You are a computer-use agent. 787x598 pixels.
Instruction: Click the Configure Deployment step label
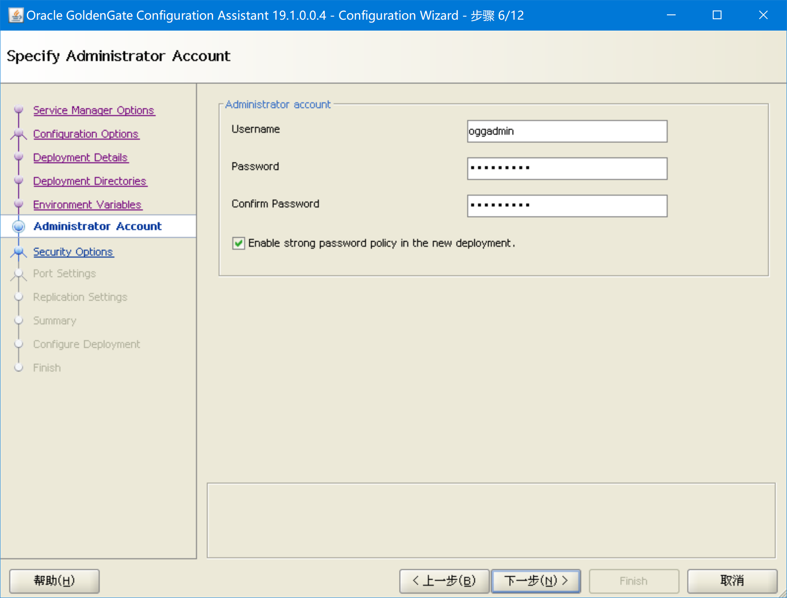[87, 344]
